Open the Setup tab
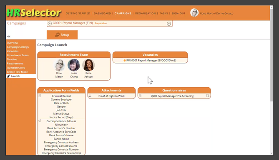The height and width of the screenshot is (160, 279). point(62,35)
